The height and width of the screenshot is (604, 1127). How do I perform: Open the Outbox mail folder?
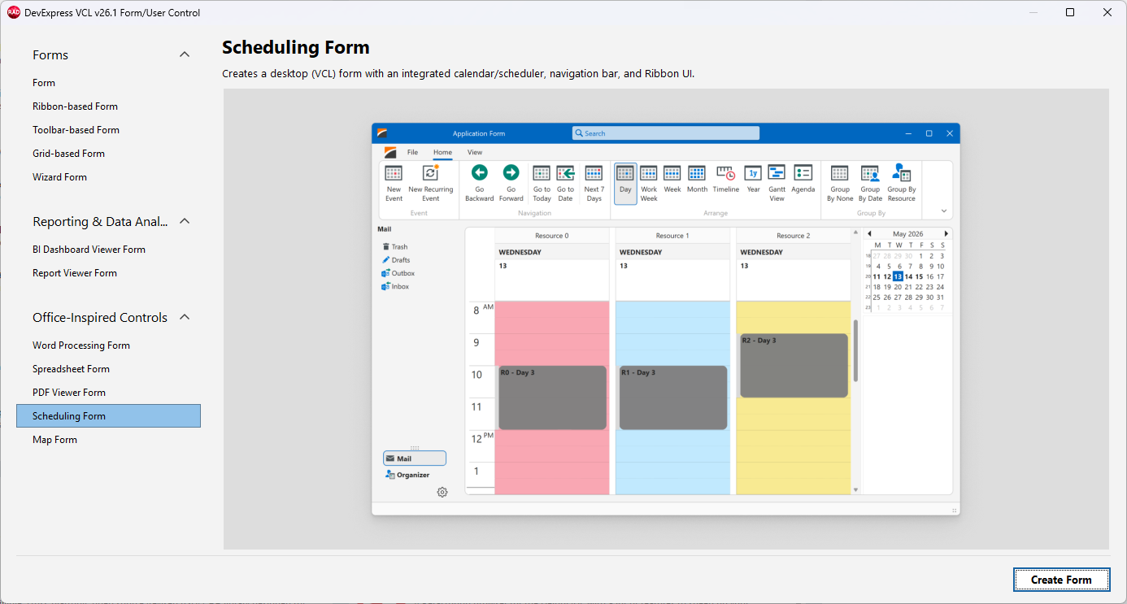coord(398,273)
